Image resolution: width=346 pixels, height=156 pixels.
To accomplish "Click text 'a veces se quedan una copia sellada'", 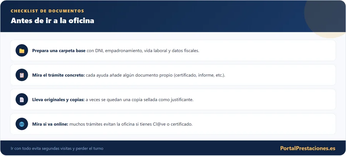I will point(121,100).
